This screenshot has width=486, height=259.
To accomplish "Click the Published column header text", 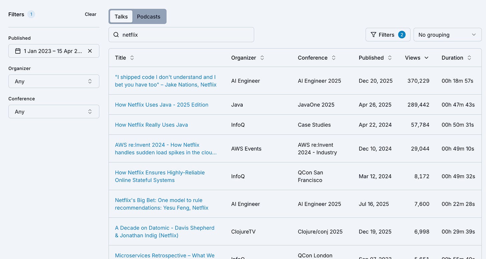I will (371, 58).
